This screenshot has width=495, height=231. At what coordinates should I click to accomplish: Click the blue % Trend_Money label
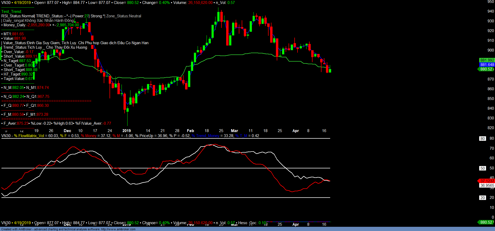[205, 136]
